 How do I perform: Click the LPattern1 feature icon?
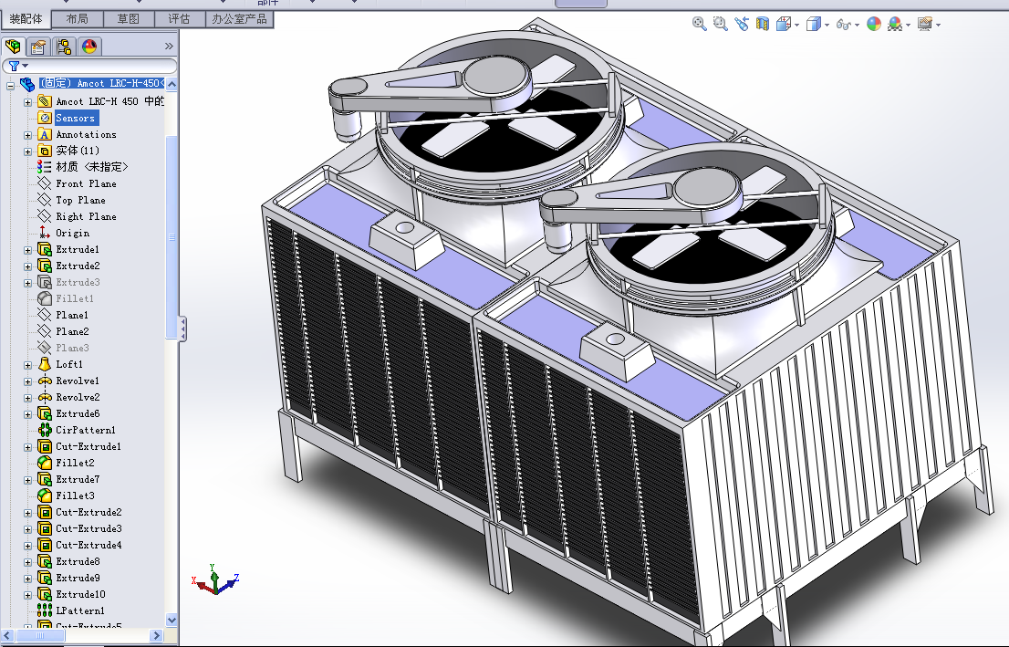point(45,610)
